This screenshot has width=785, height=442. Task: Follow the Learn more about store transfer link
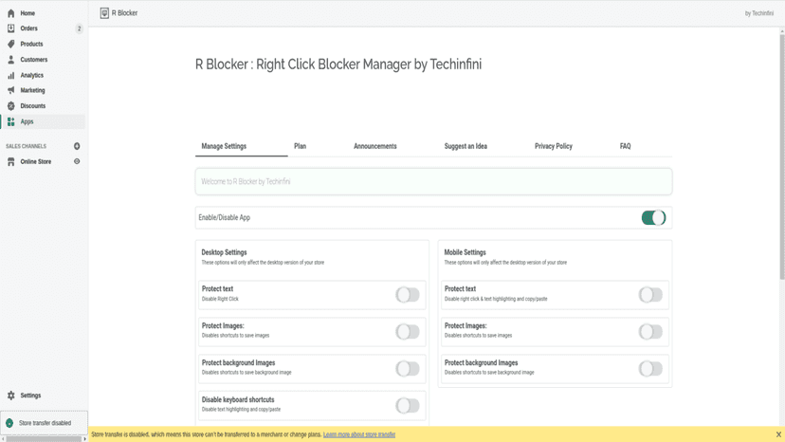359,434
